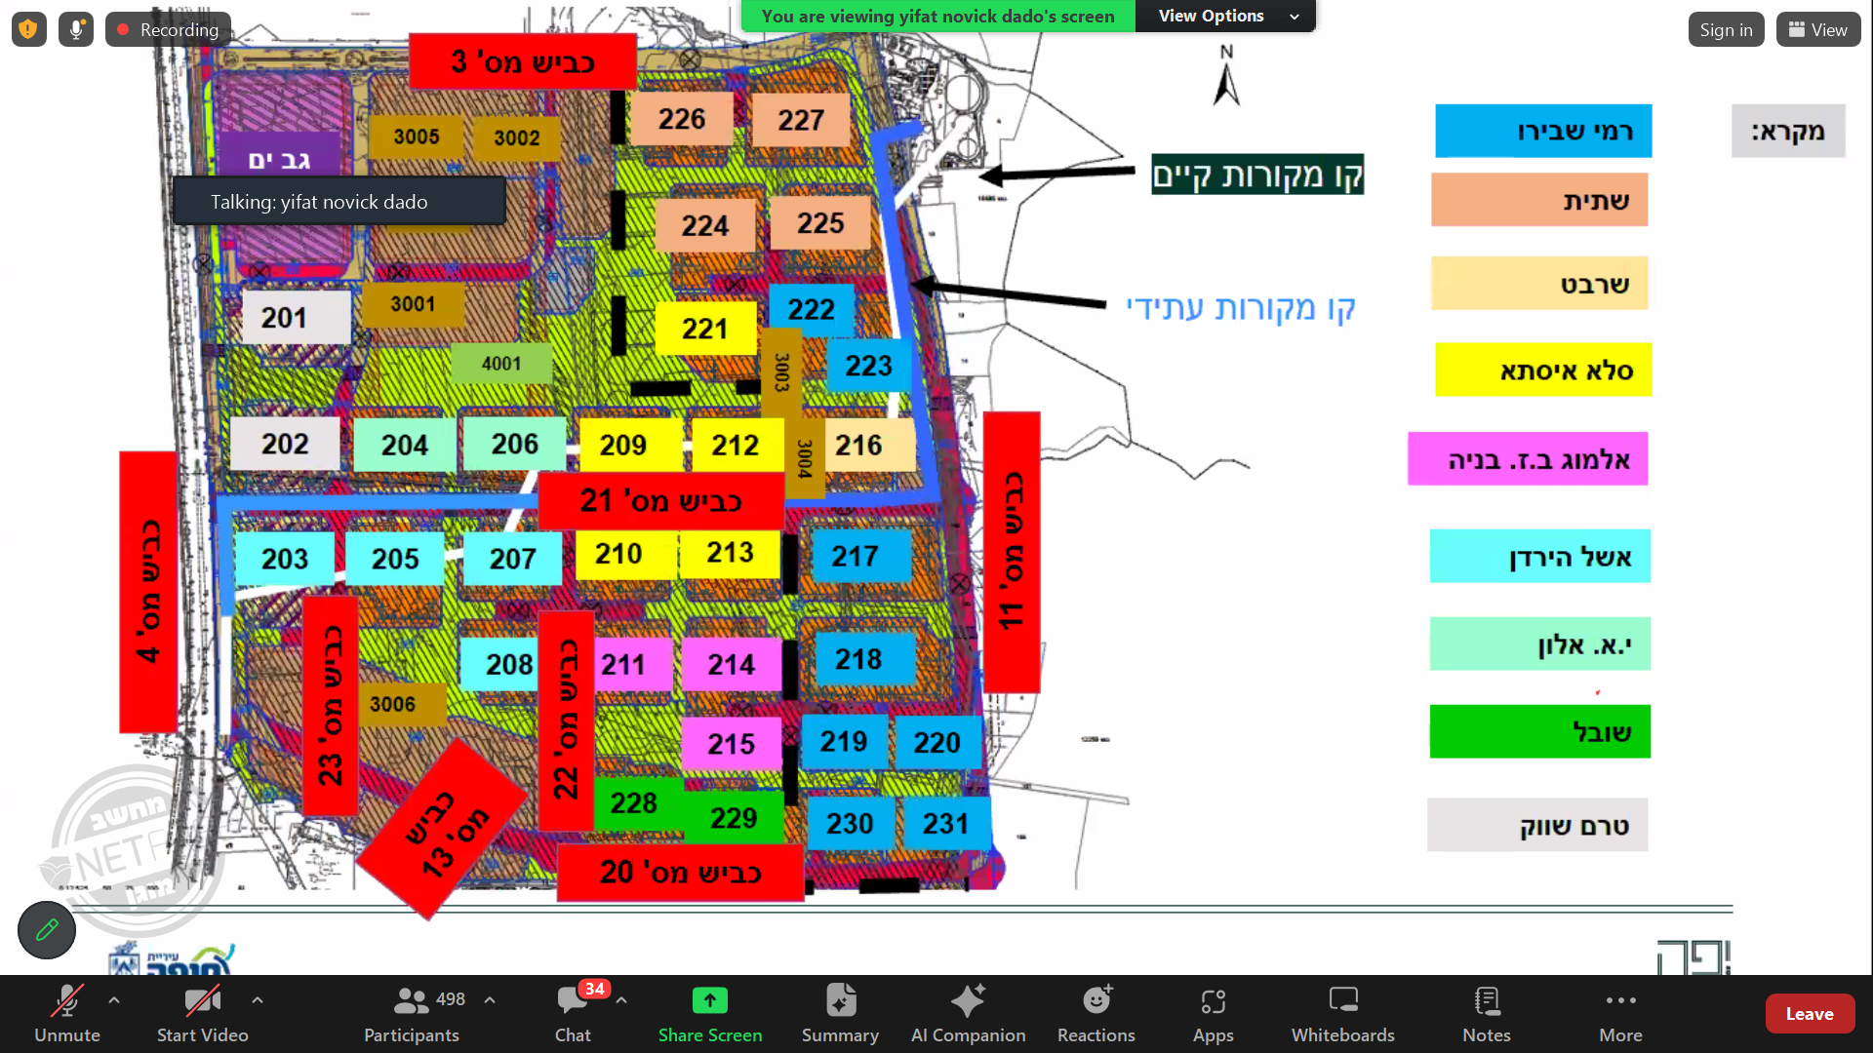Start your video
This screenshot has height=1053, width=1873.
(202, 1014)
